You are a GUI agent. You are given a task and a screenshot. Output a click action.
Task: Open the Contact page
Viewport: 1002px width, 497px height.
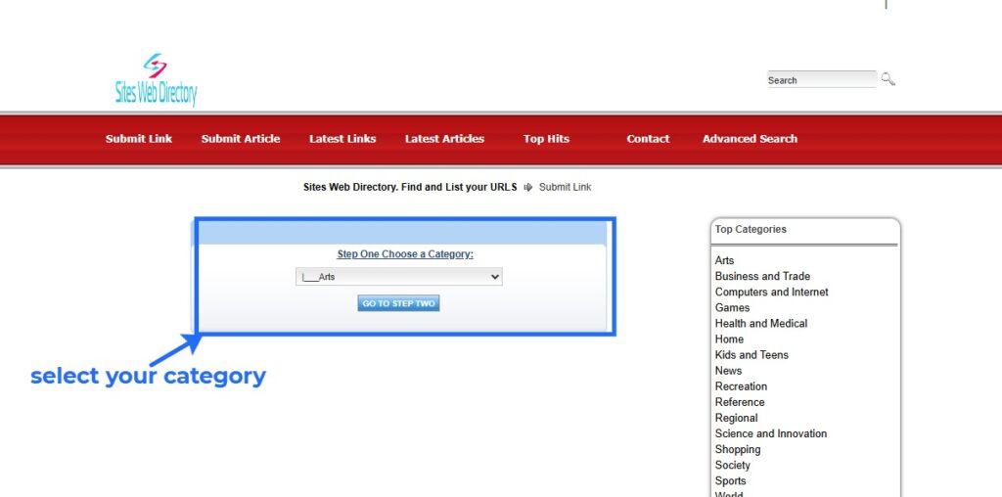648,139
